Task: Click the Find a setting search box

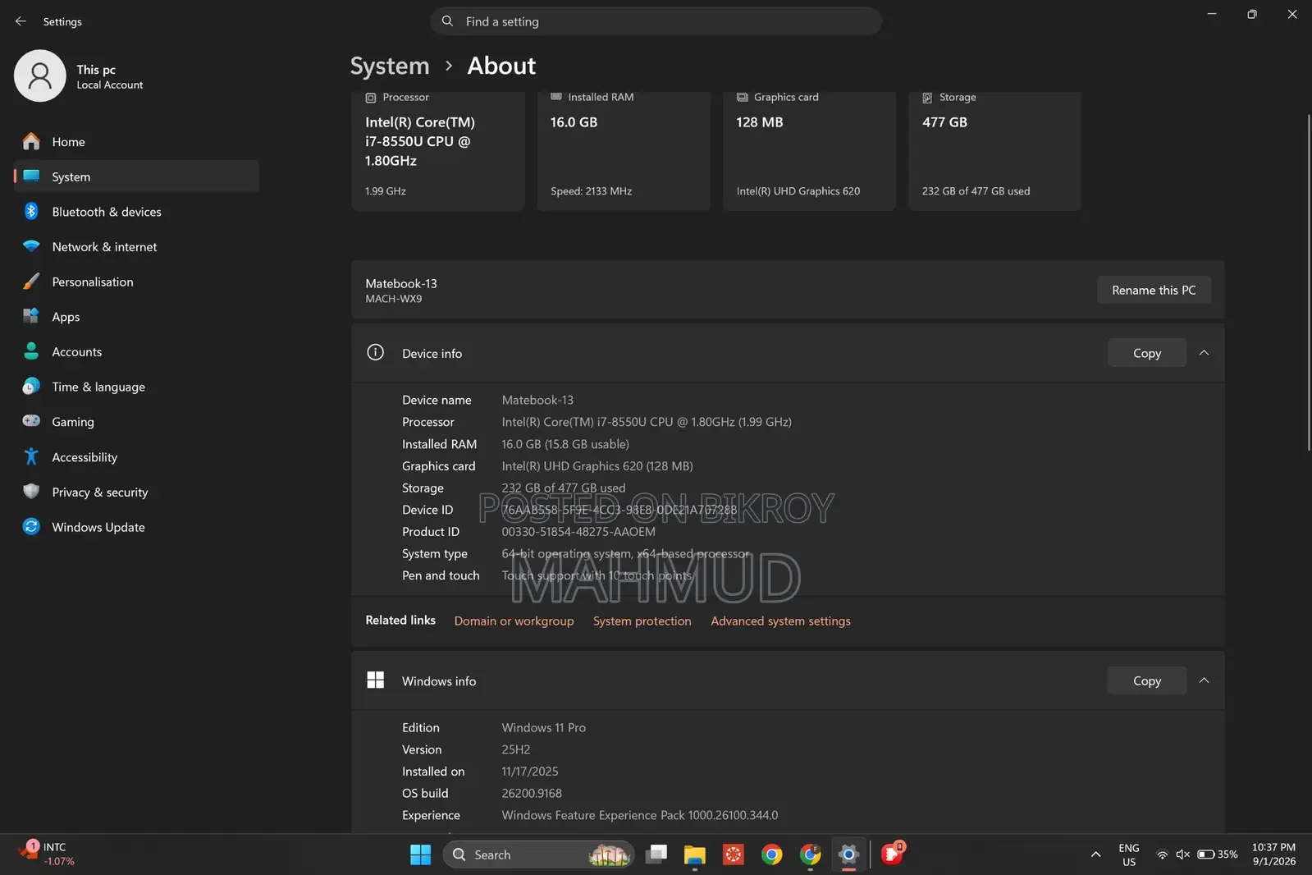Action: tap(656, 21)
